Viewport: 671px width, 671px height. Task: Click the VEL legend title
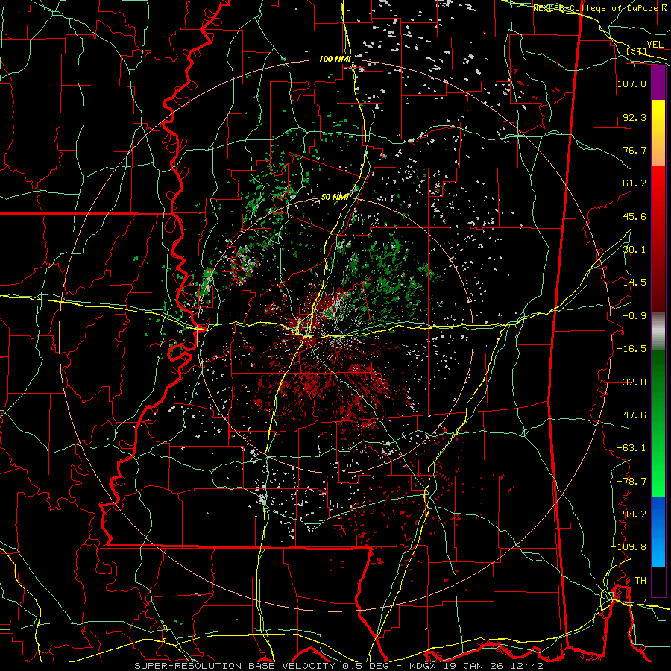coord(655,44)
